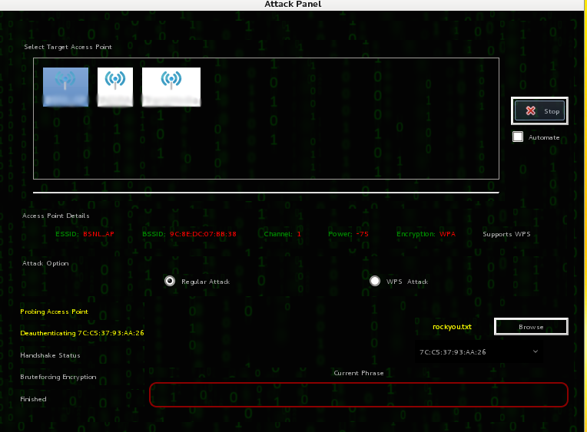Choose the Regular Attack radio option

(170, 281)
